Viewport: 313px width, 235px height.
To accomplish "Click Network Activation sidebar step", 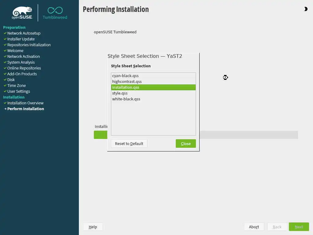I will click(24, 56).
